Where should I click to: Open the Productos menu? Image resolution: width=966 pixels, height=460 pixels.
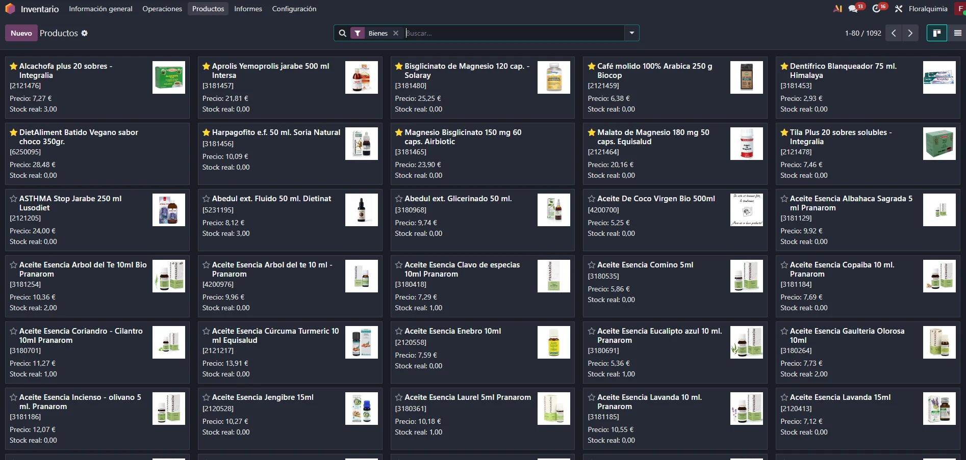pyautogui.click(x=208, y=9)
